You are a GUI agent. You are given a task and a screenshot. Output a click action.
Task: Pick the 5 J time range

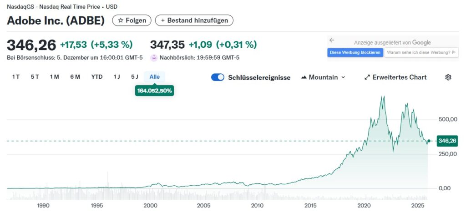click(135, 77)
